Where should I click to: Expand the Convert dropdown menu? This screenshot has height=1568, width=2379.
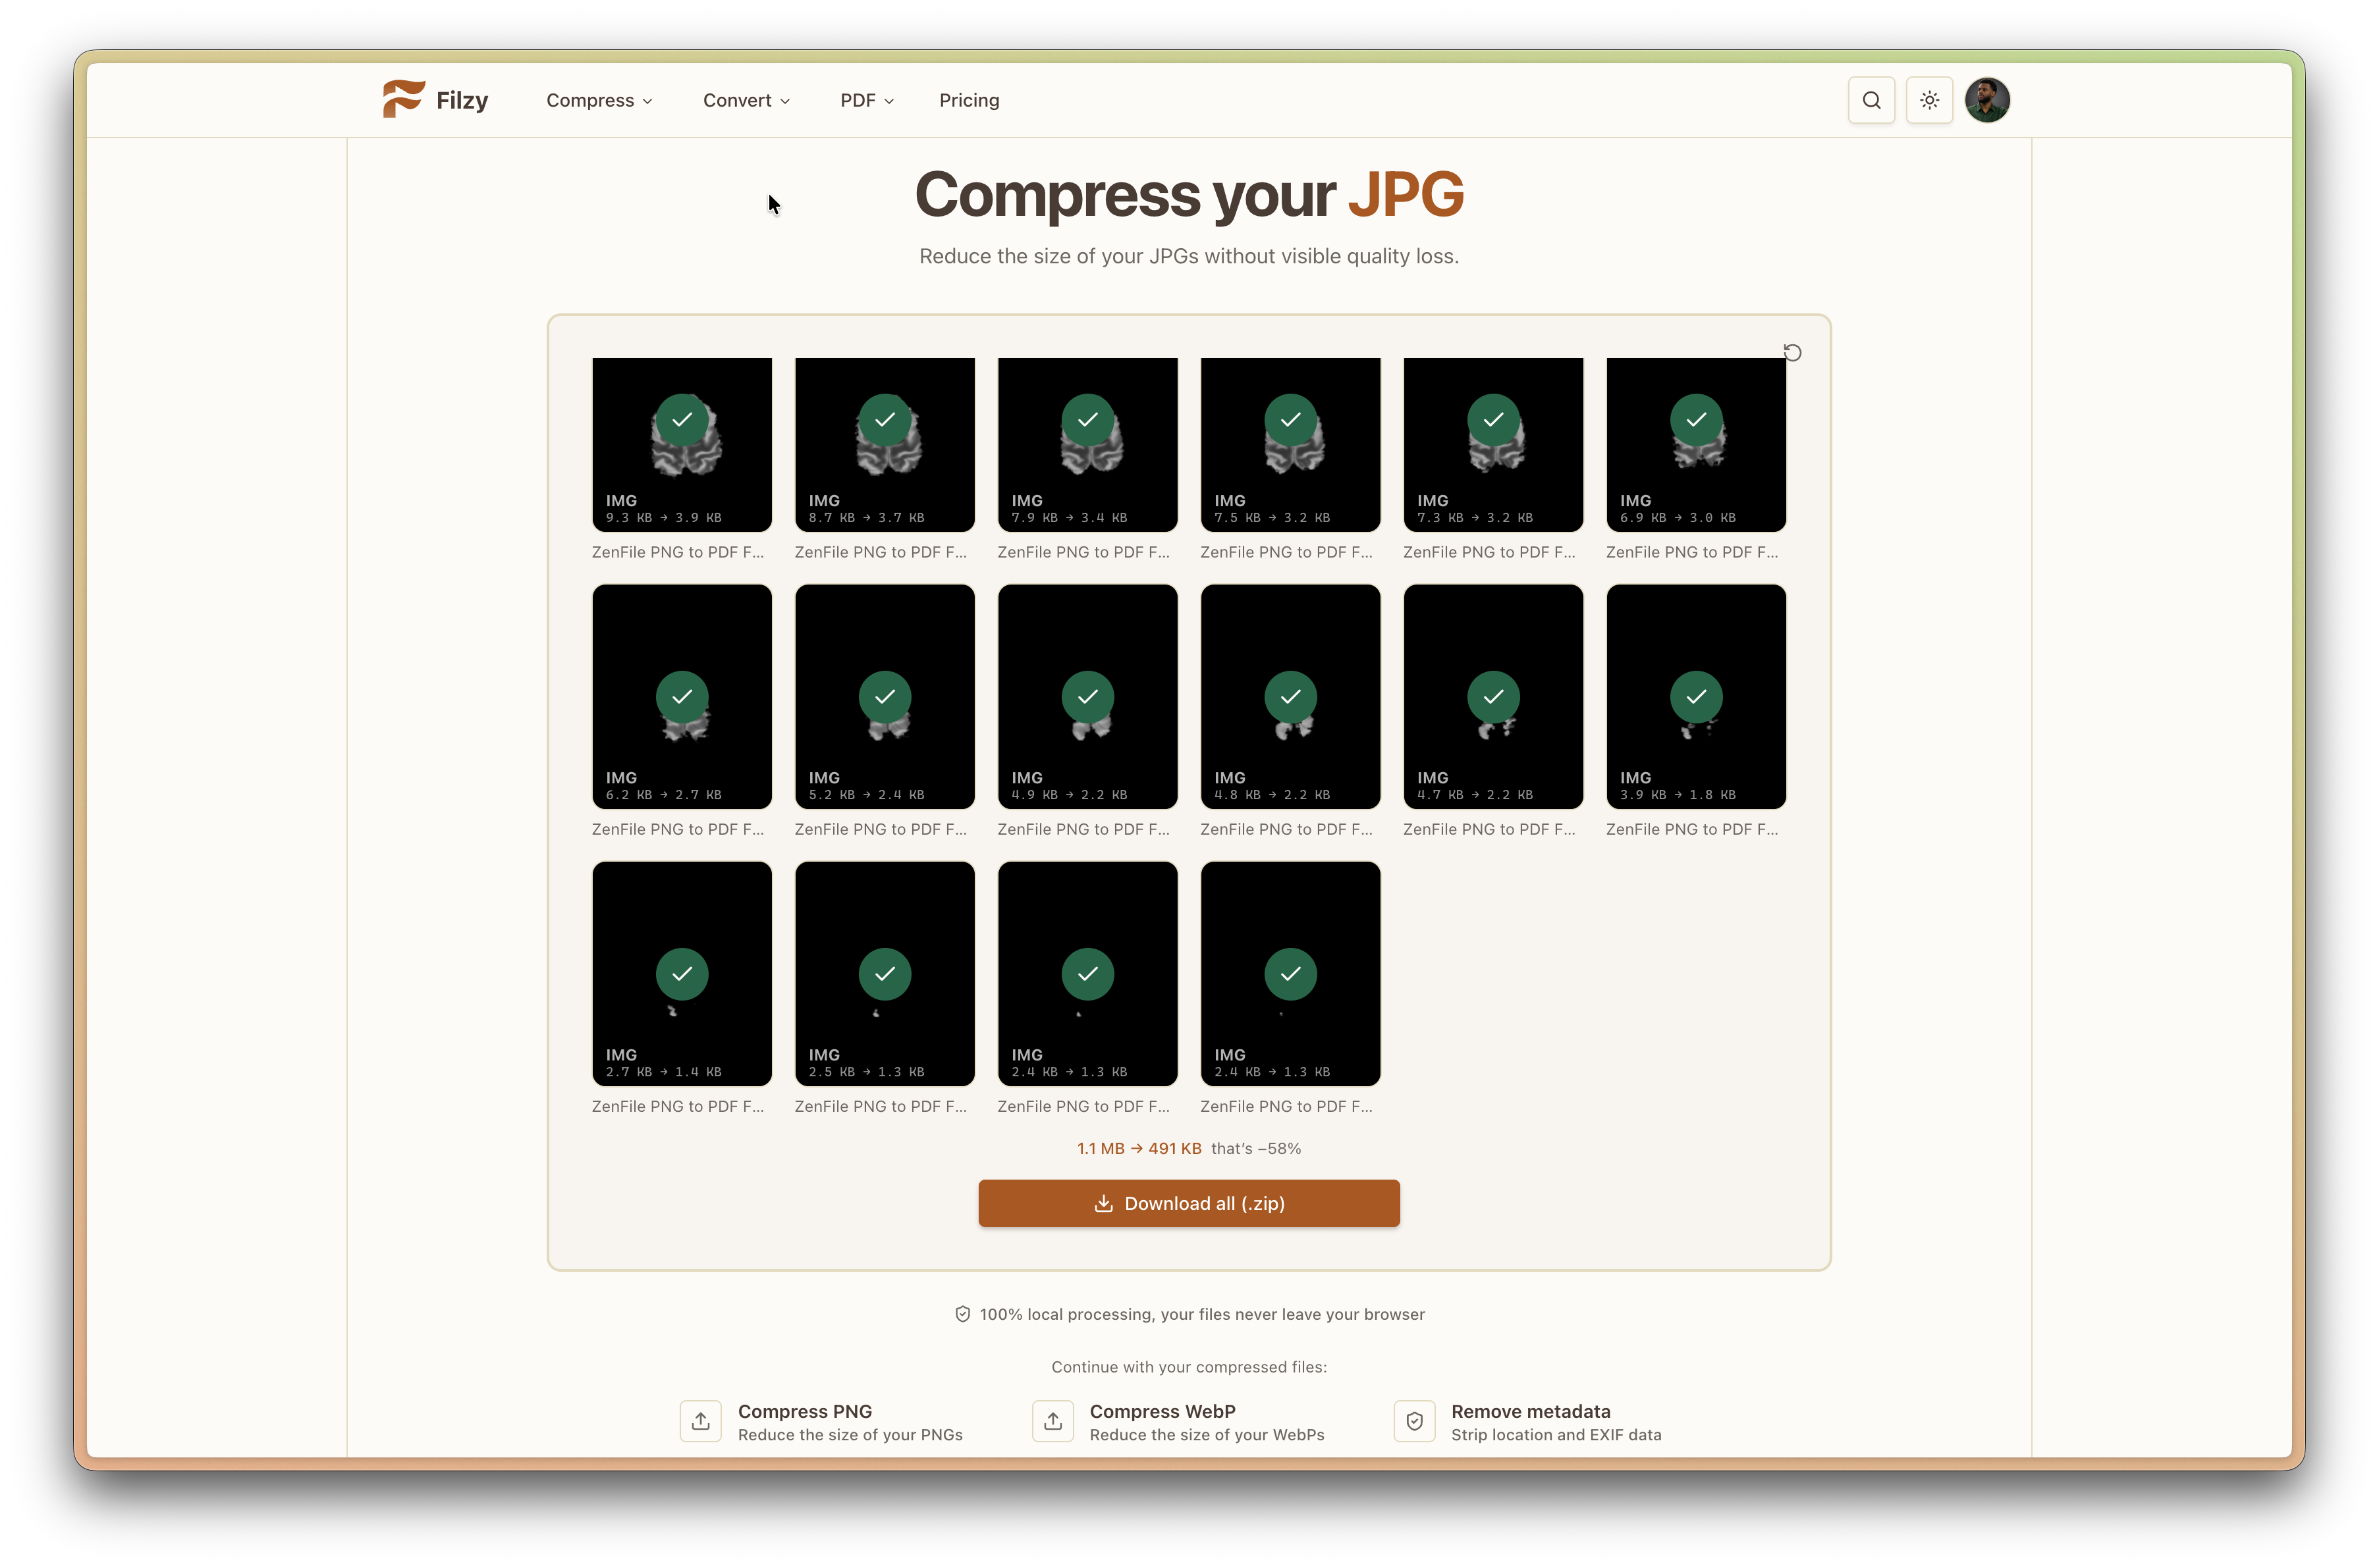point(746,100)
